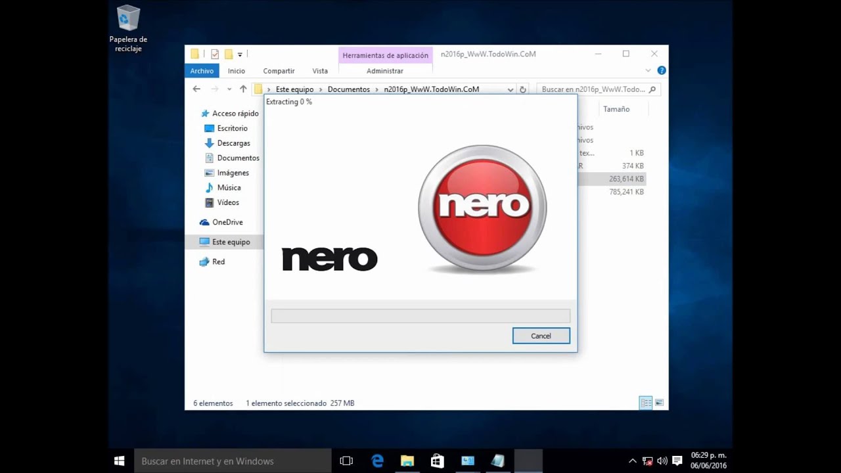Click the search magnifier icon
841x473 pixels.
click(652, 89)
